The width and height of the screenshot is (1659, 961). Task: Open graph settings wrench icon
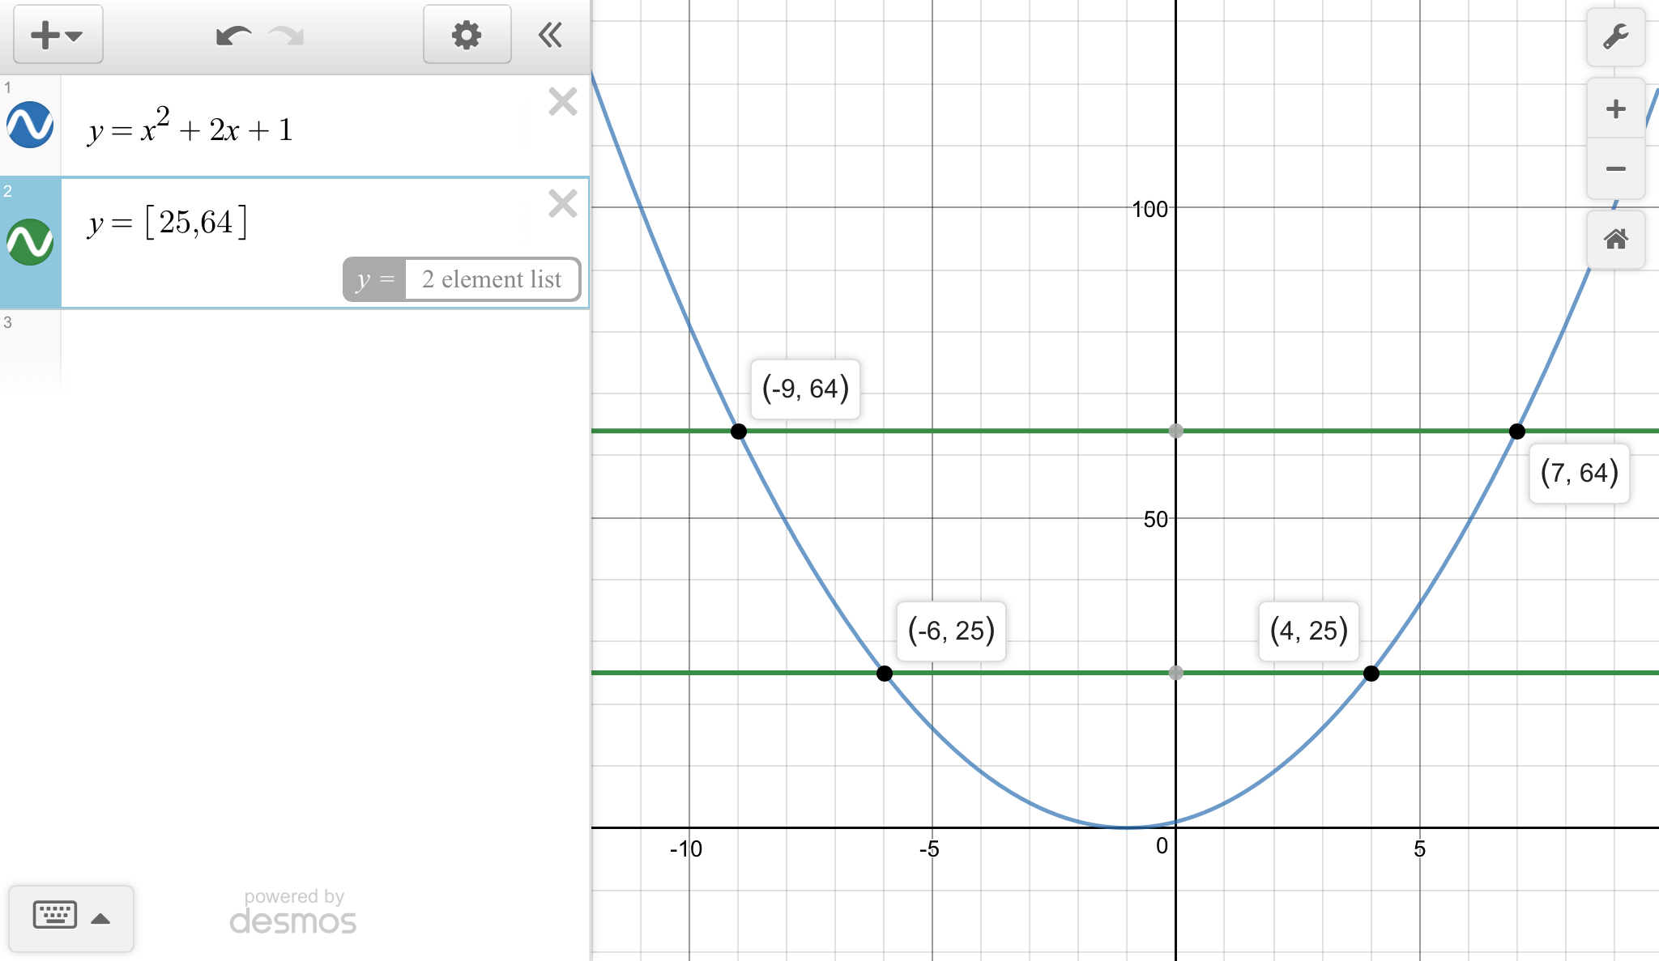(x=1615, y=36)
